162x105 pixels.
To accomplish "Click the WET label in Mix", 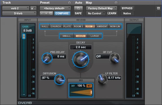I will click(89, 86).
